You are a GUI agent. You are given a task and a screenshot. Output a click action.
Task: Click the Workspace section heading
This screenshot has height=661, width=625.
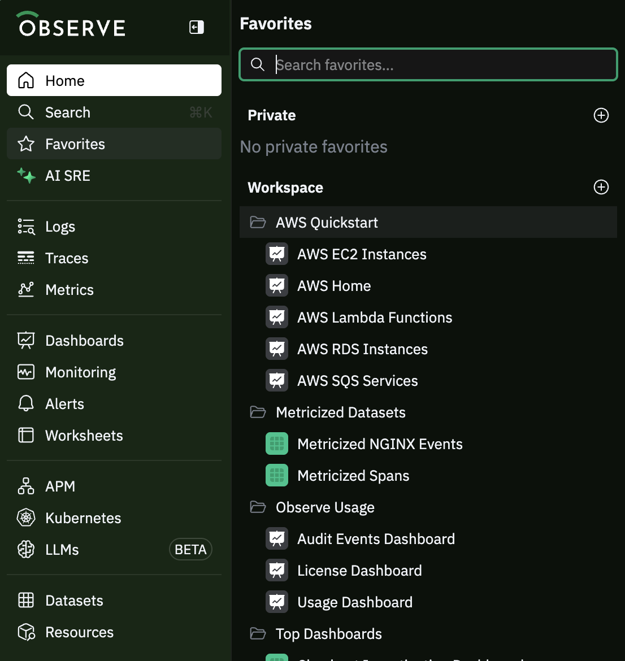(x=285, y=187)
